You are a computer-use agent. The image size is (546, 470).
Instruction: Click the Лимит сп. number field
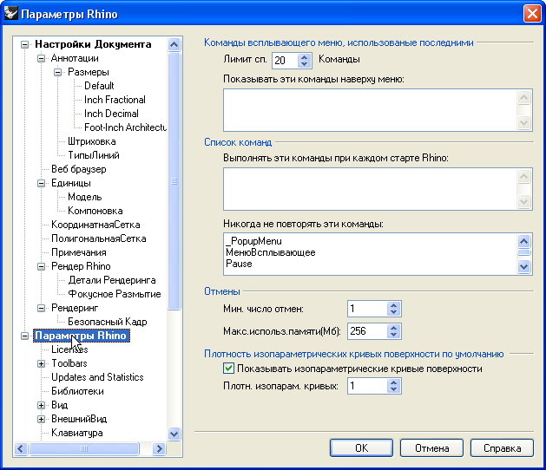coord(286,61)
